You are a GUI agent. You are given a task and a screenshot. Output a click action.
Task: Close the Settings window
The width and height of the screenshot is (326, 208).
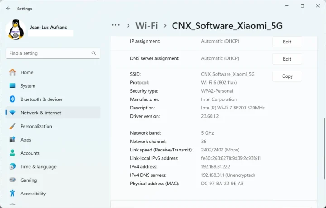click(x=318, y=6)
